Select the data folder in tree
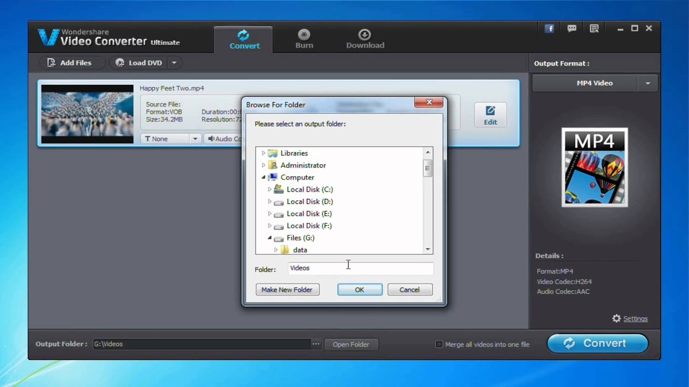 point(300,250)
